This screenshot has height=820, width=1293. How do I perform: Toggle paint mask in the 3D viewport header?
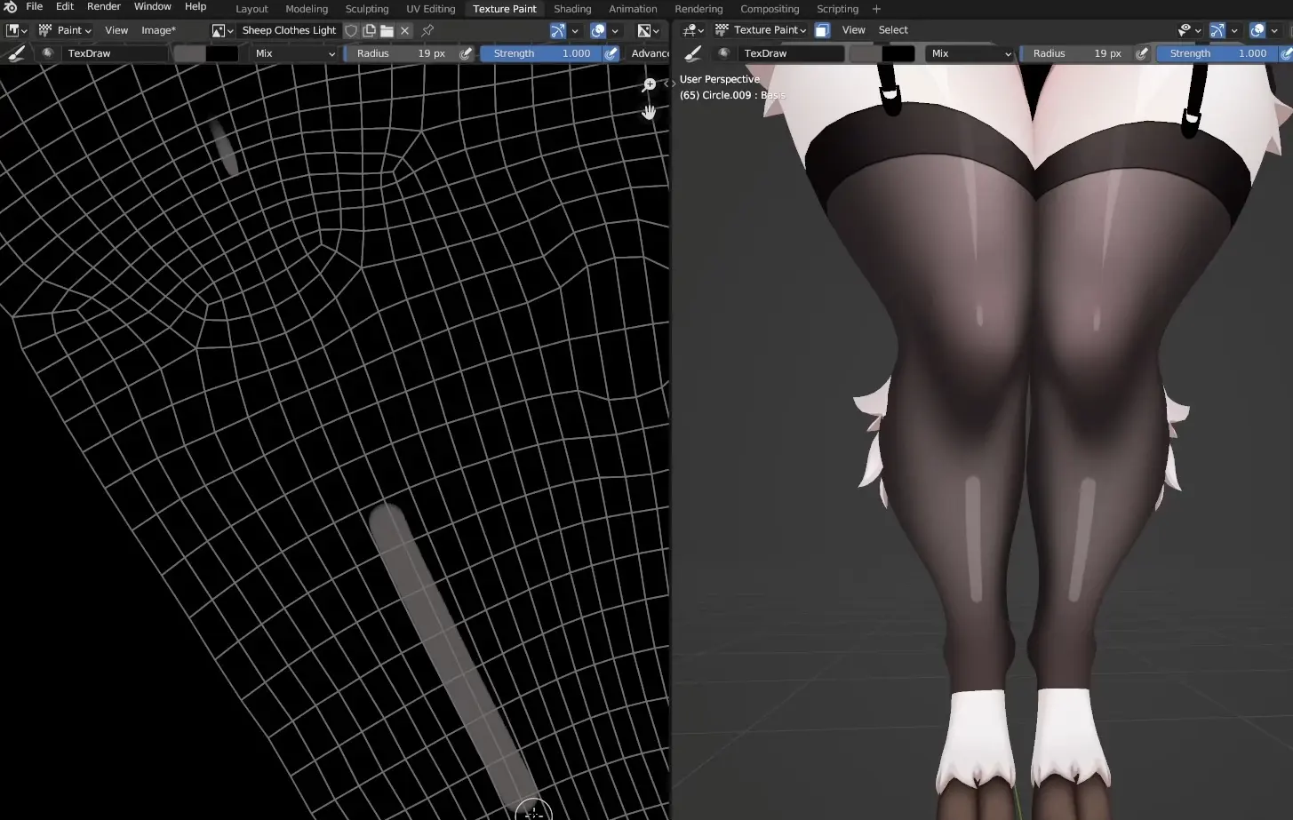[822, 30]
